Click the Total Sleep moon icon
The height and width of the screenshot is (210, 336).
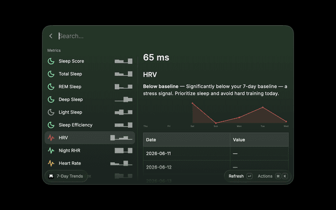[x=51, y=74]
